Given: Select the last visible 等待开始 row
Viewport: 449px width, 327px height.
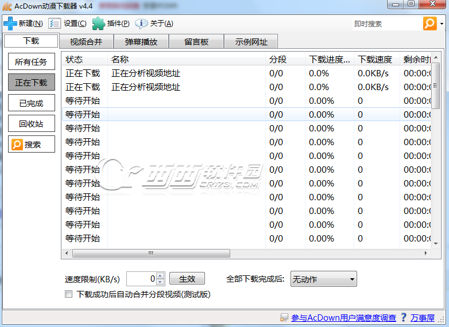Looking at the screenshot, I should [x=246, y=238].
